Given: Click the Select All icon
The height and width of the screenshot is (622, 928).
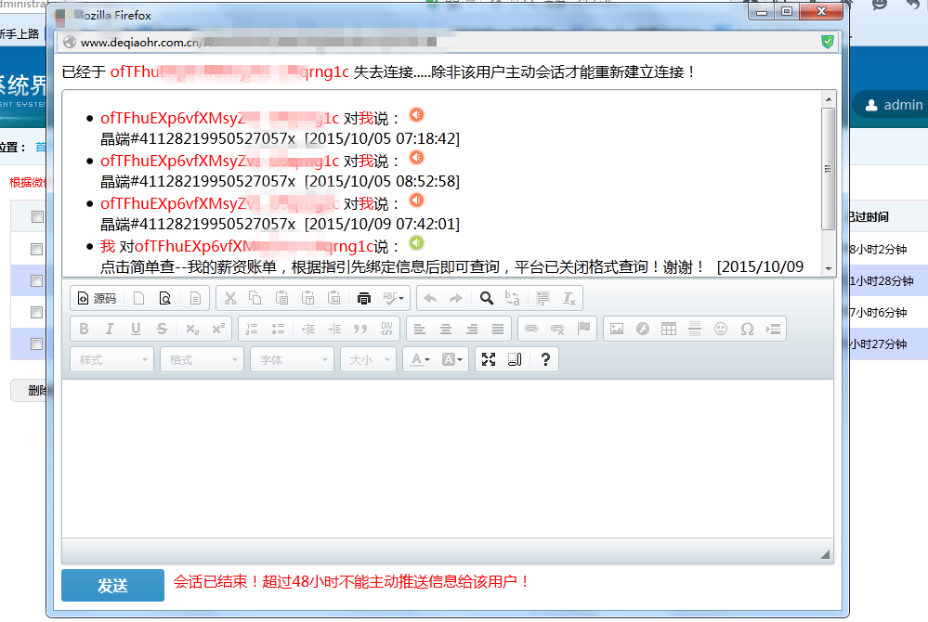Looking at the screenshot, I should 542,299.
